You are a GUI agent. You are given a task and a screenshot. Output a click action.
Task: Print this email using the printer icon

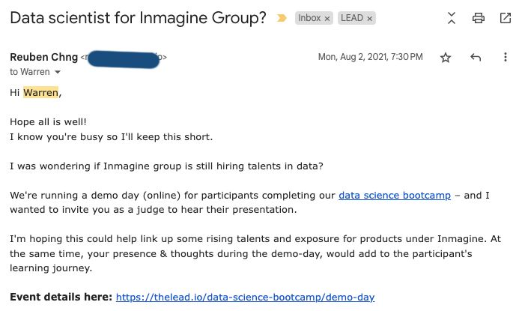(x=479, y=18)
